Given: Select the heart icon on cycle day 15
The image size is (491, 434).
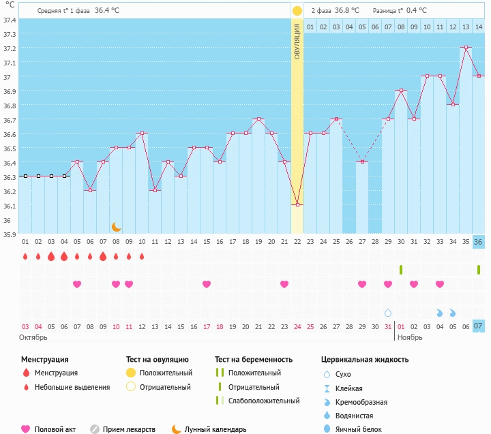Looking at the screenshot, I should 206,284.
